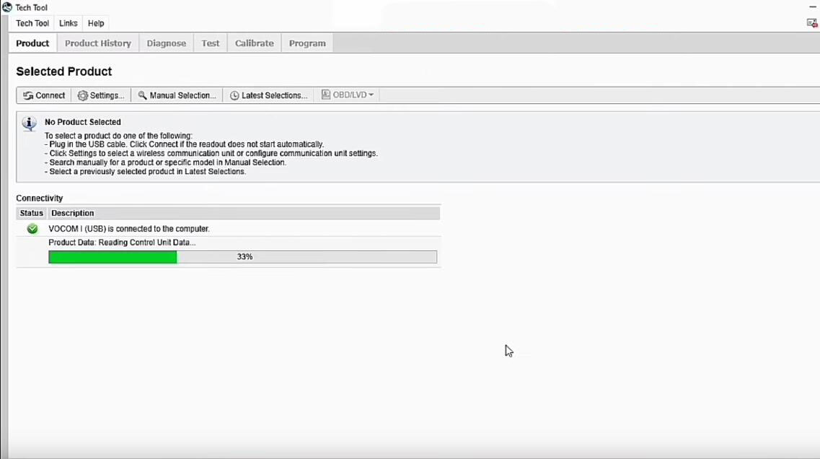Open the Help menu
Image resolution: width=820 pixels, height=459 pixels.
(96, 23)
